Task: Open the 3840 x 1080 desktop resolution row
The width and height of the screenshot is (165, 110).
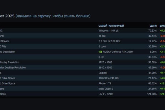Action: (x=105, y=67)
